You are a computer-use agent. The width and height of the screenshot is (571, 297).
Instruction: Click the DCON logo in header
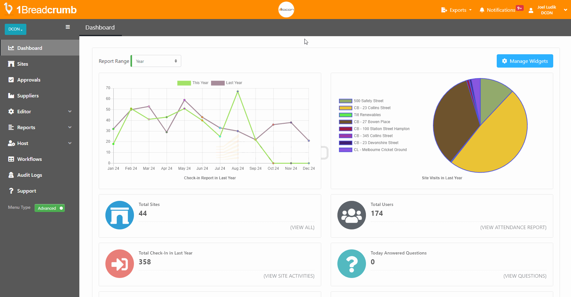(x=286, y=10)
